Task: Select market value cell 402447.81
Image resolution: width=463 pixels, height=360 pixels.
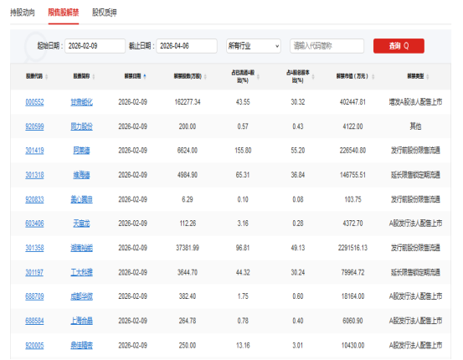Action: [x=352, y=102]
